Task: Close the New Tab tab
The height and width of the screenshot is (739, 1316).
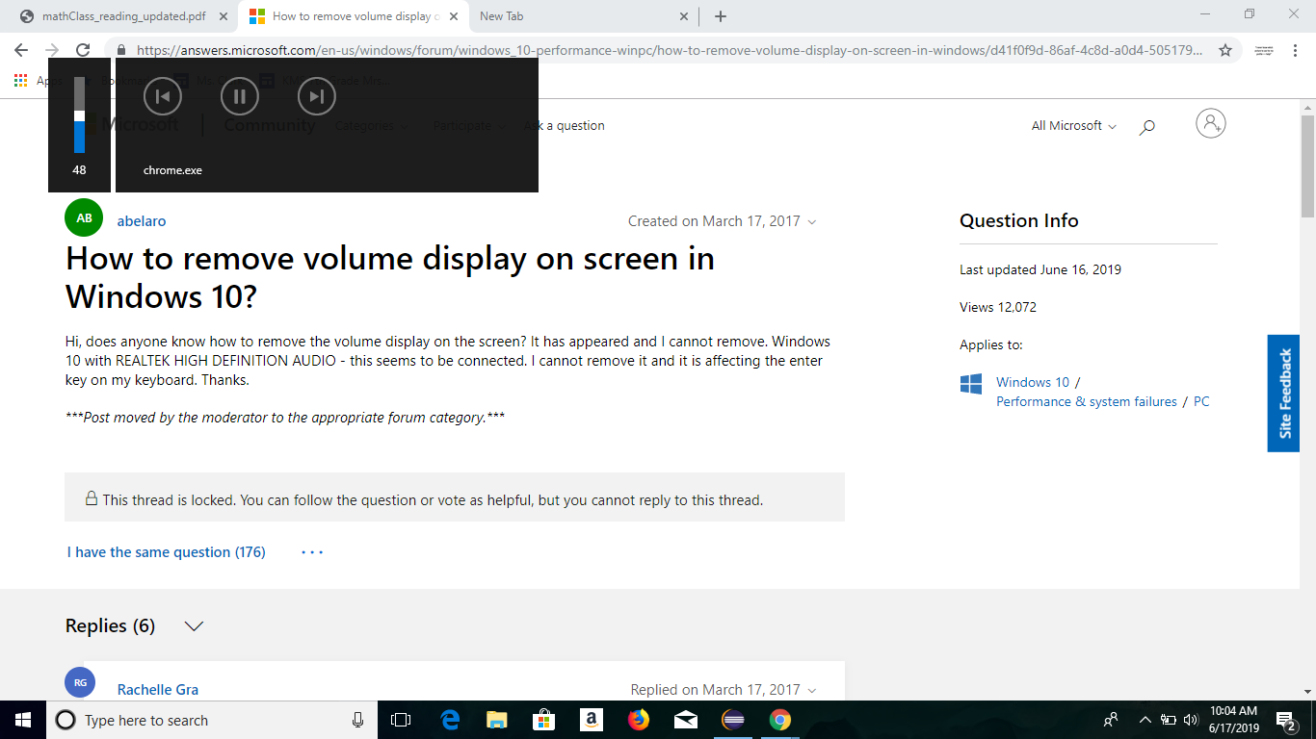Action: click(684, 16)
